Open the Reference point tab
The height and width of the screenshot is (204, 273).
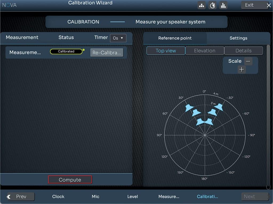point(175,38)
